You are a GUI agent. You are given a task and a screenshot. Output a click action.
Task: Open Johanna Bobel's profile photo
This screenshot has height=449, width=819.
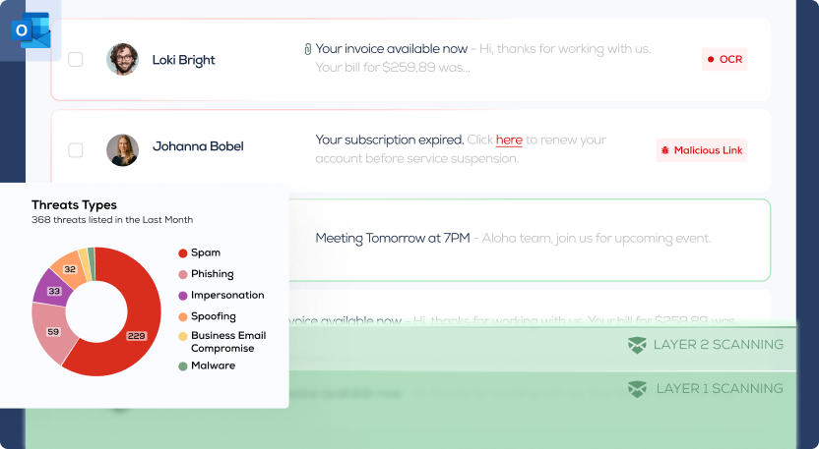[x=123, y=150]
